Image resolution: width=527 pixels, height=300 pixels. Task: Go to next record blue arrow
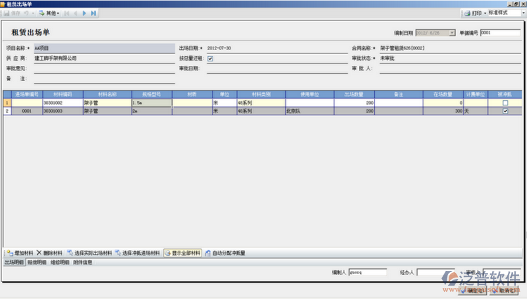84,13
